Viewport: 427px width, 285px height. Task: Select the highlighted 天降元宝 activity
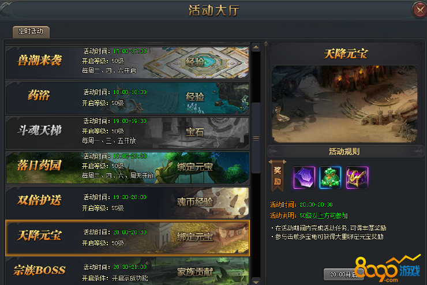(x=127, y=238)
